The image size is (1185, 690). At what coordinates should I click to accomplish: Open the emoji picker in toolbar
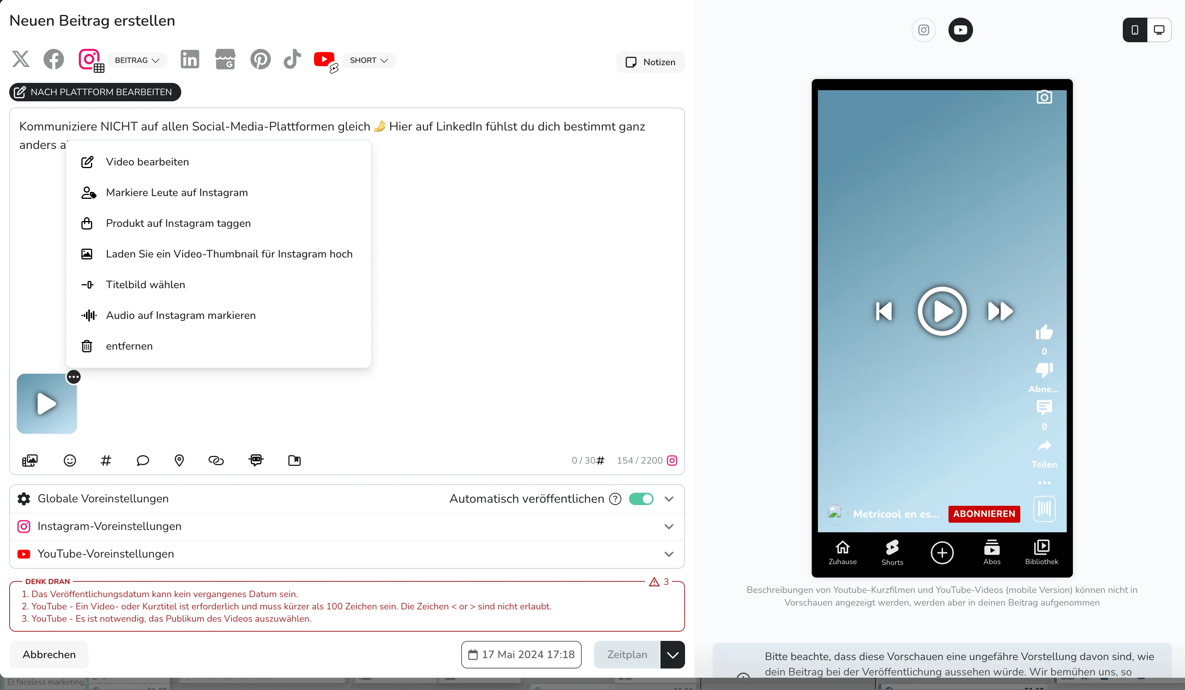70,460
